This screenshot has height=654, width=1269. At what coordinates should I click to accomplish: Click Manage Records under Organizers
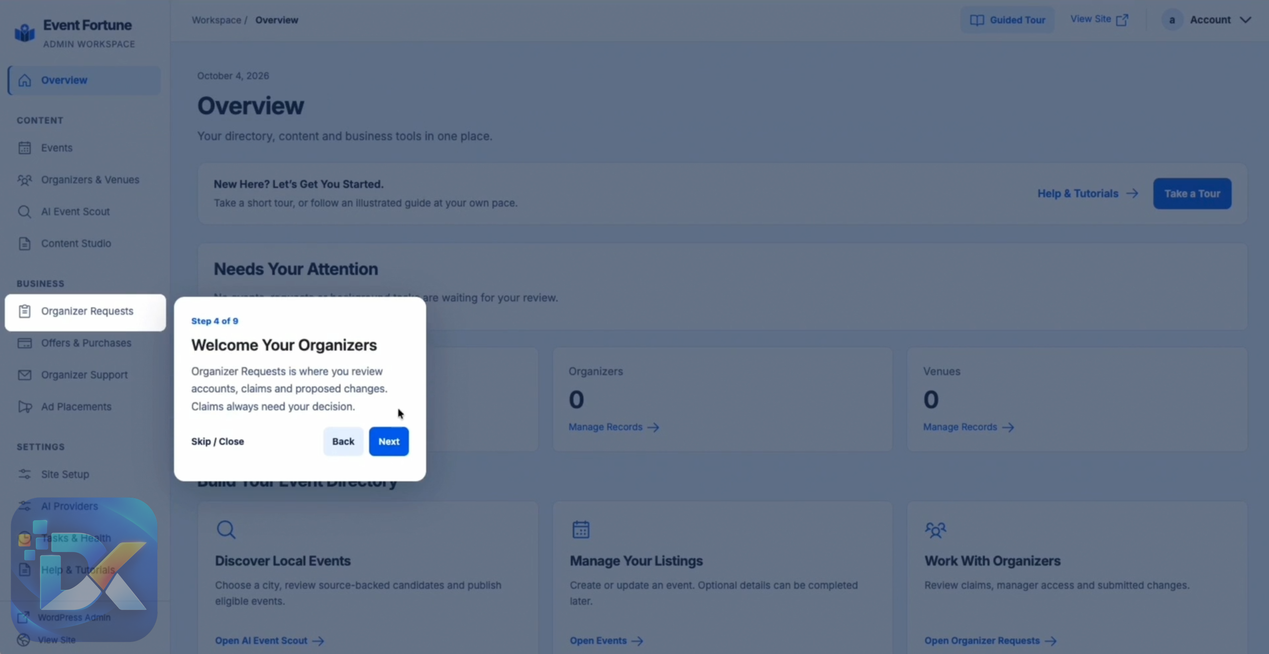pos(613,427)
